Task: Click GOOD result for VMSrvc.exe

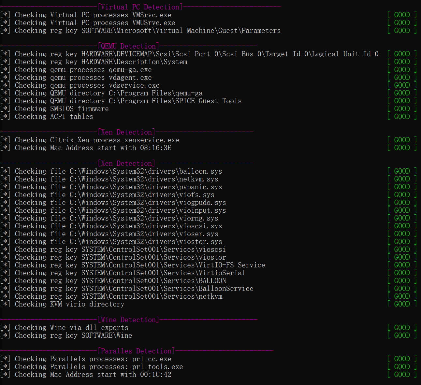Action: [x=402, y=15]
